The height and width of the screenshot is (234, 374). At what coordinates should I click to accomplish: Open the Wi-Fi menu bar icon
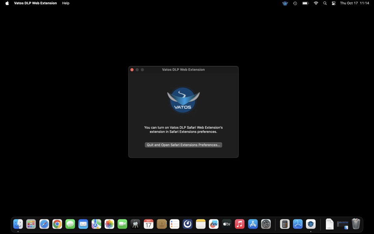pyautogui.click(x=316, y=3)
